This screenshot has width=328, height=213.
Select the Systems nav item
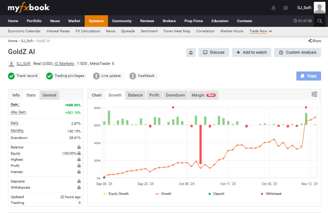tap(96, 21)
